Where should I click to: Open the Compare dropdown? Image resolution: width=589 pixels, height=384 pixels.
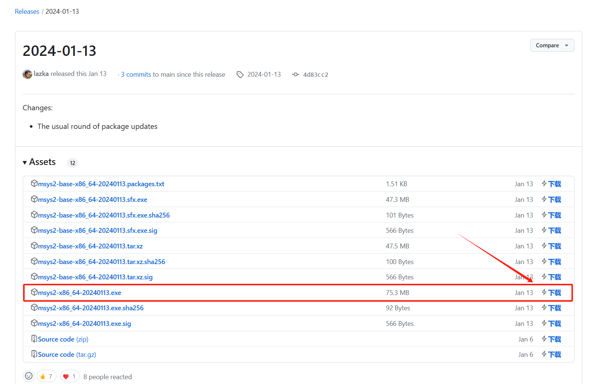pyautogui.click(x=552, y=45)
